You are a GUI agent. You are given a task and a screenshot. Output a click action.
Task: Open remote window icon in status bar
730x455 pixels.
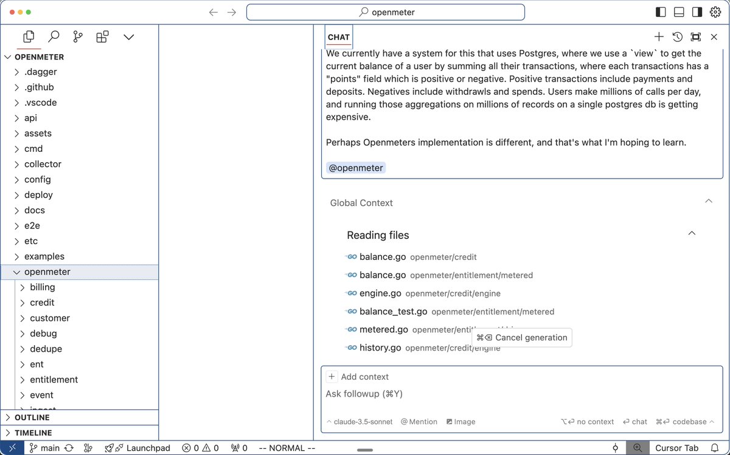point(12,448)
